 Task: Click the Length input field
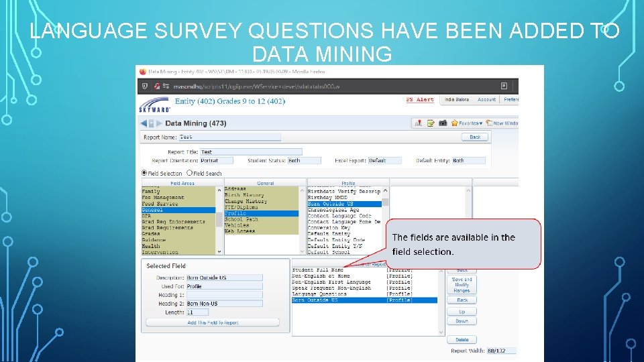[x=197, y=312]
